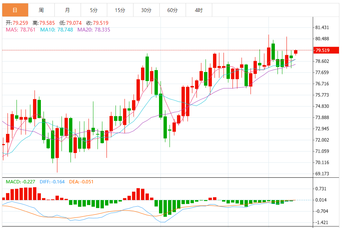Click the 72.945 price axis label
Screen dimensions: 342x228
pos(322,129)
